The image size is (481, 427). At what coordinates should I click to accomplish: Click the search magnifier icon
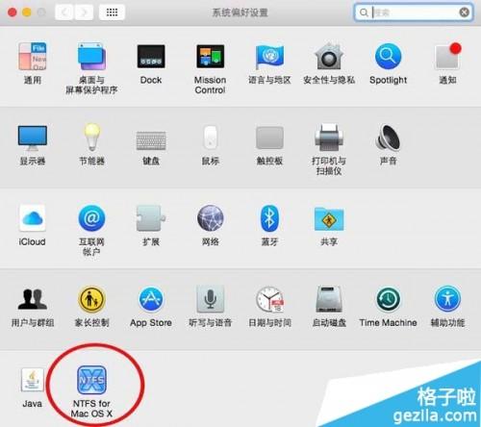coord(364,13)
